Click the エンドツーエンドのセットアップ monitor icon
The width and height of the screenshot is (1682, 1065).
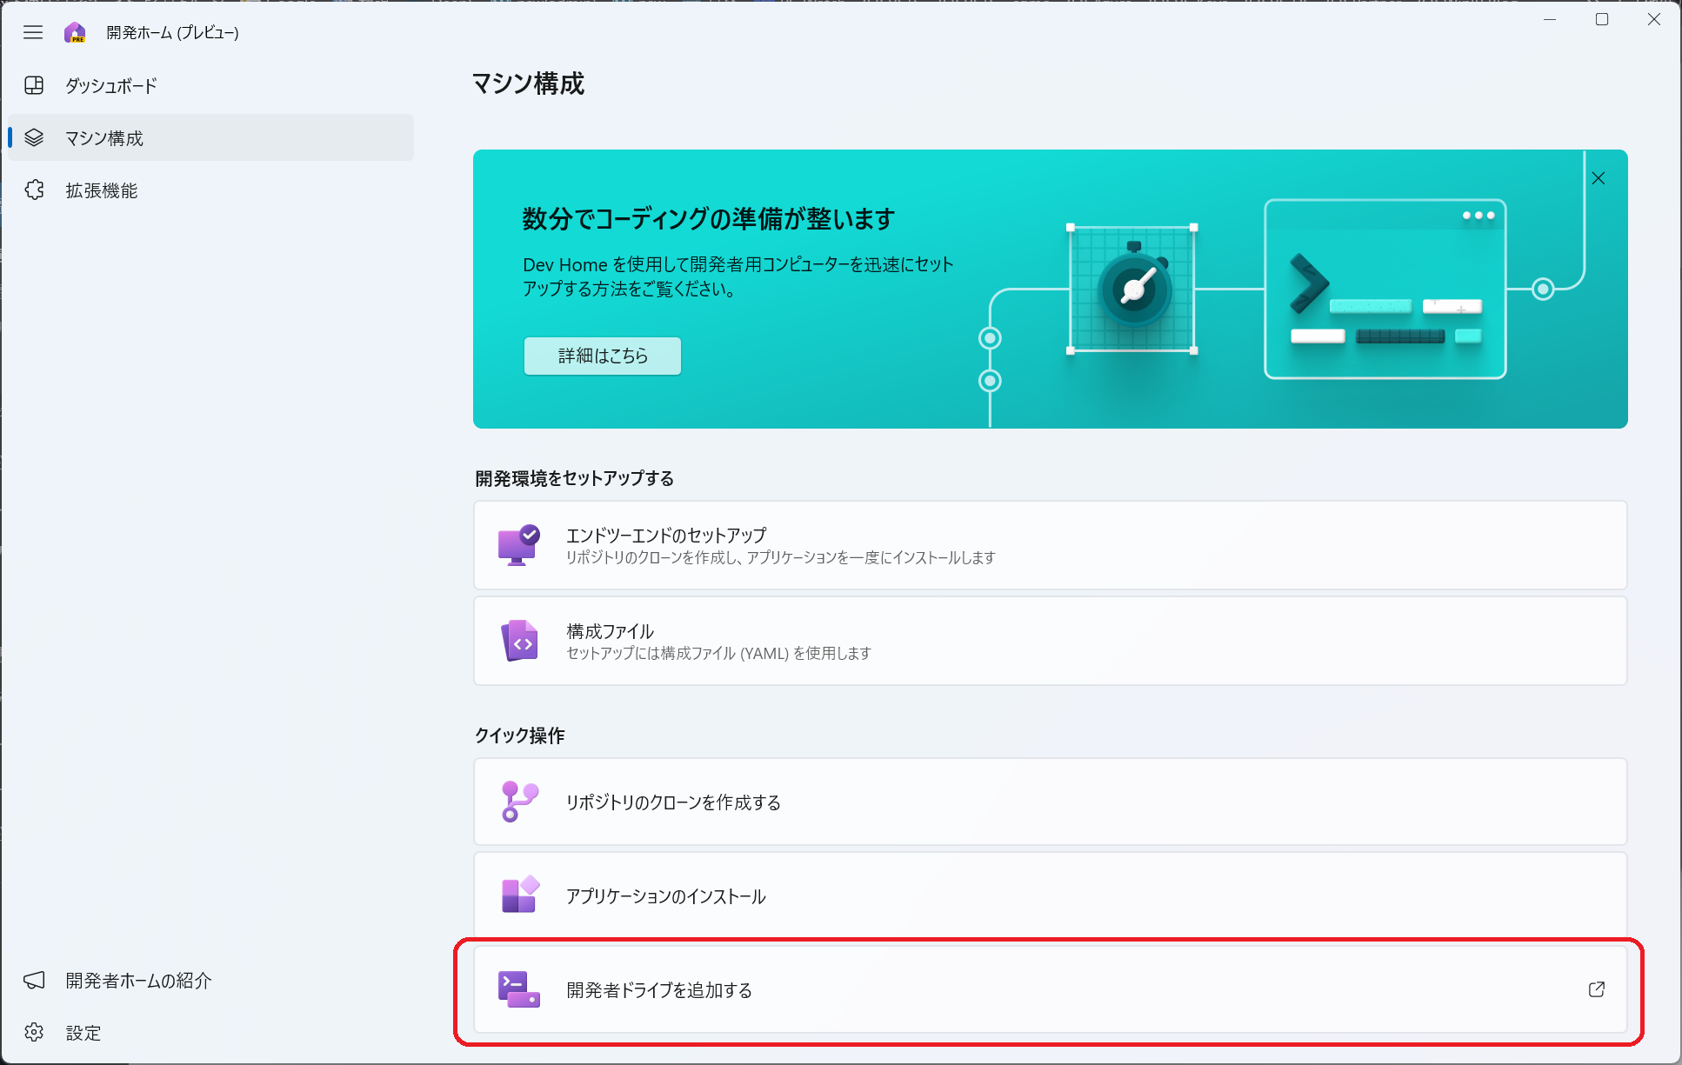point(519,544)
